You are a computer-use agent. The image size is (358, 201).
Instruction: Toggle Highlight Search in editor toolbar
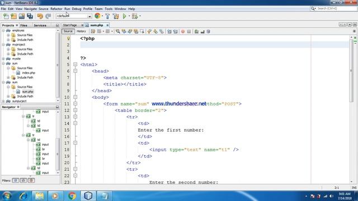(136, 31)
